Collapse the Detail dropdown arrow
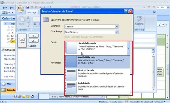Viewport: 170px width, 103px height. [x=128, y=48]
